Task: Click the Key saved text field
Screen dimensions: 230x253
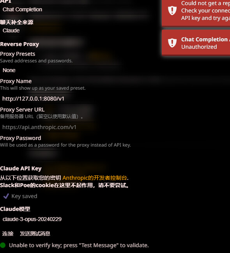Action: tap(25, 196)
